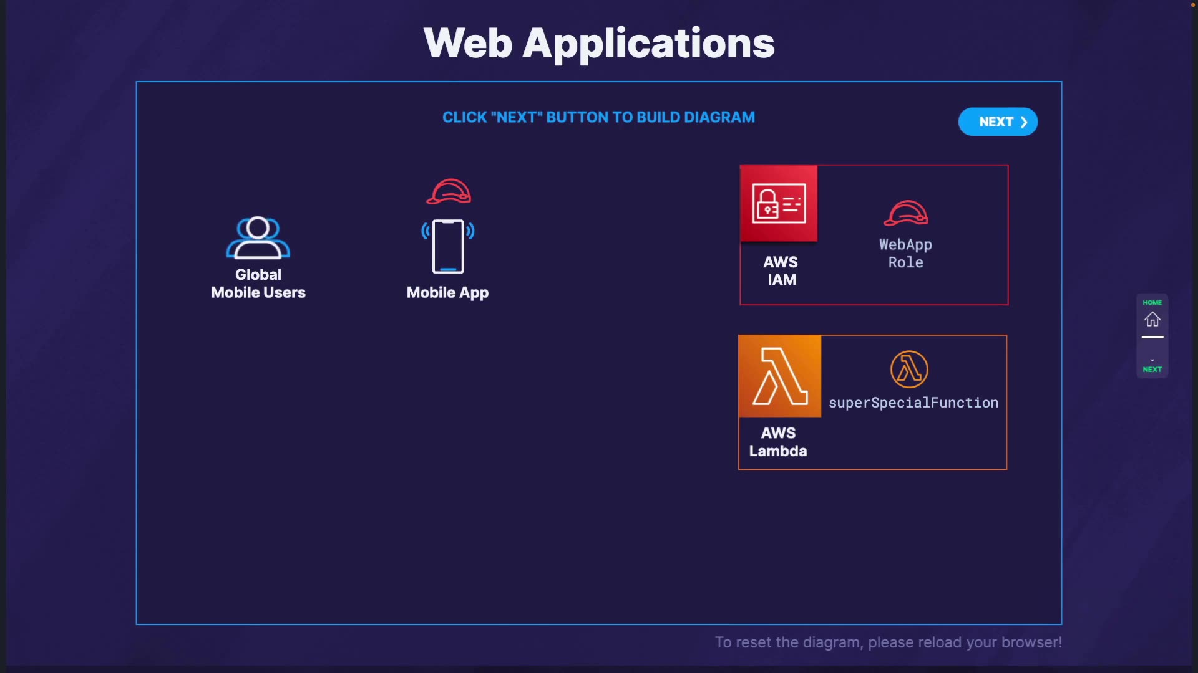Click the Web Applications page title

tap(598, 44)
